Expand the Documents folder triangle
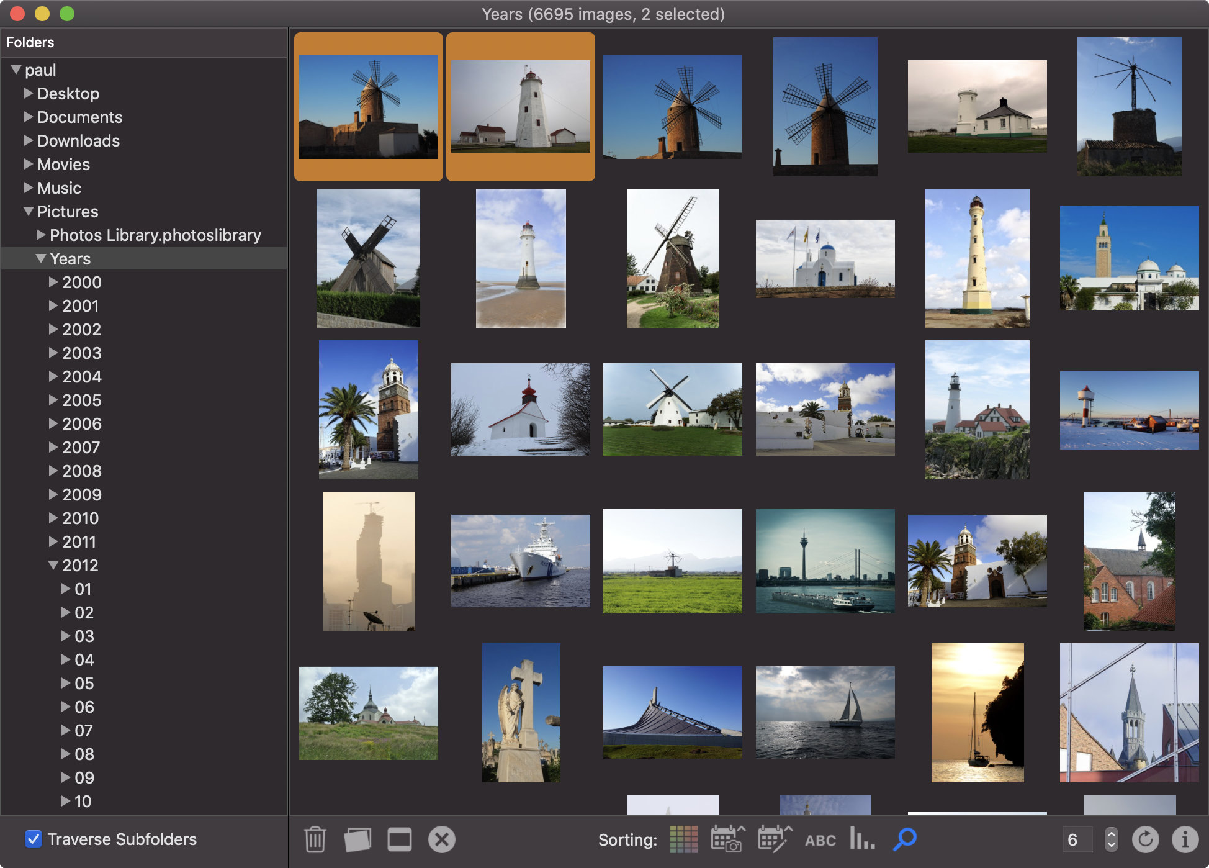Screen dimensions: 1209x868 pyautogui.click(x=28, y=117)
